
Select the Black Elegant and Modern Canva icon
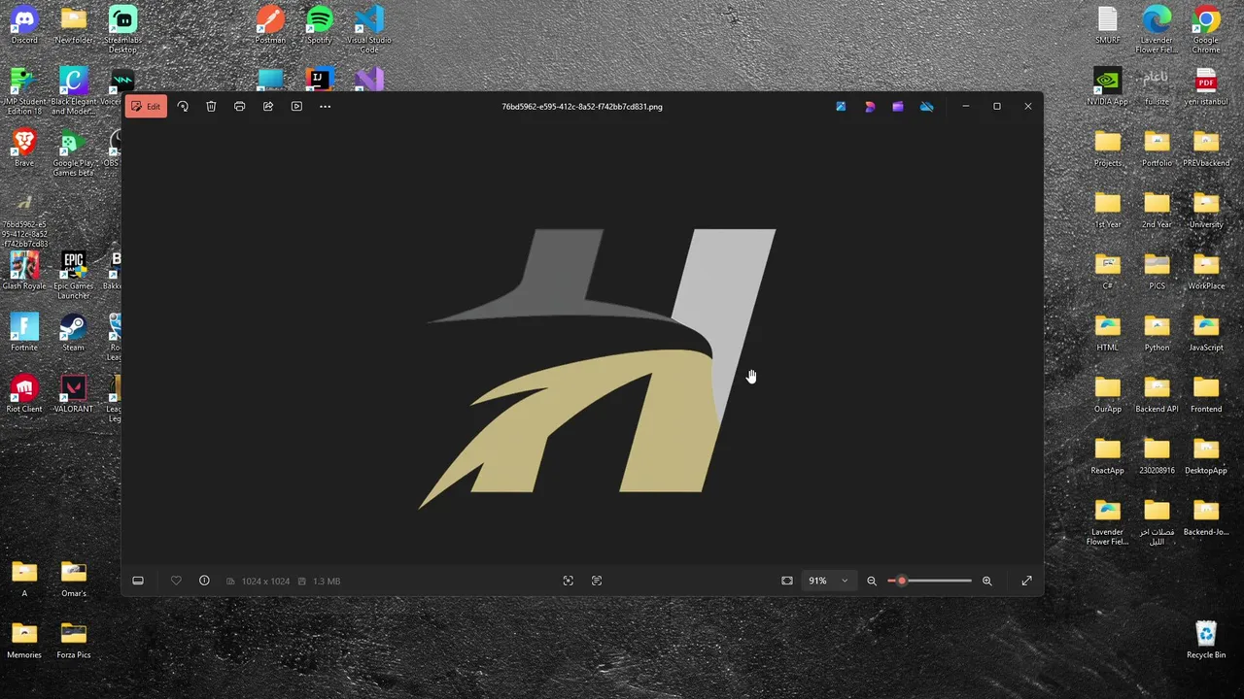[x=74, y=91]
